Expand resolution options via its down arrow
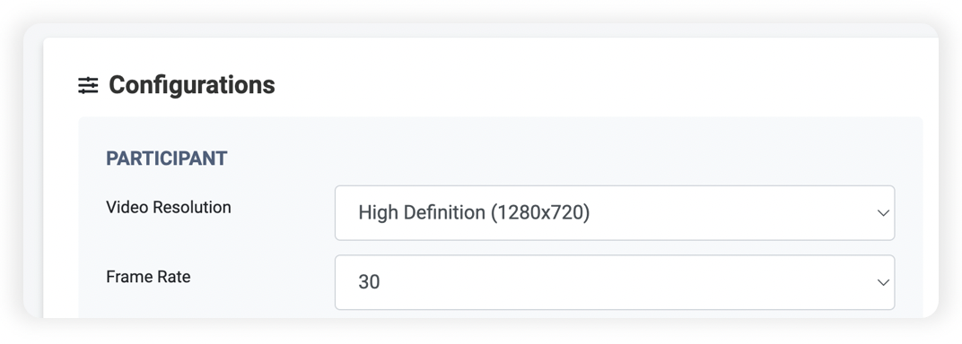The width and height of the screenshot is (962, 344). pyautogui.click(x=883, y=213)
